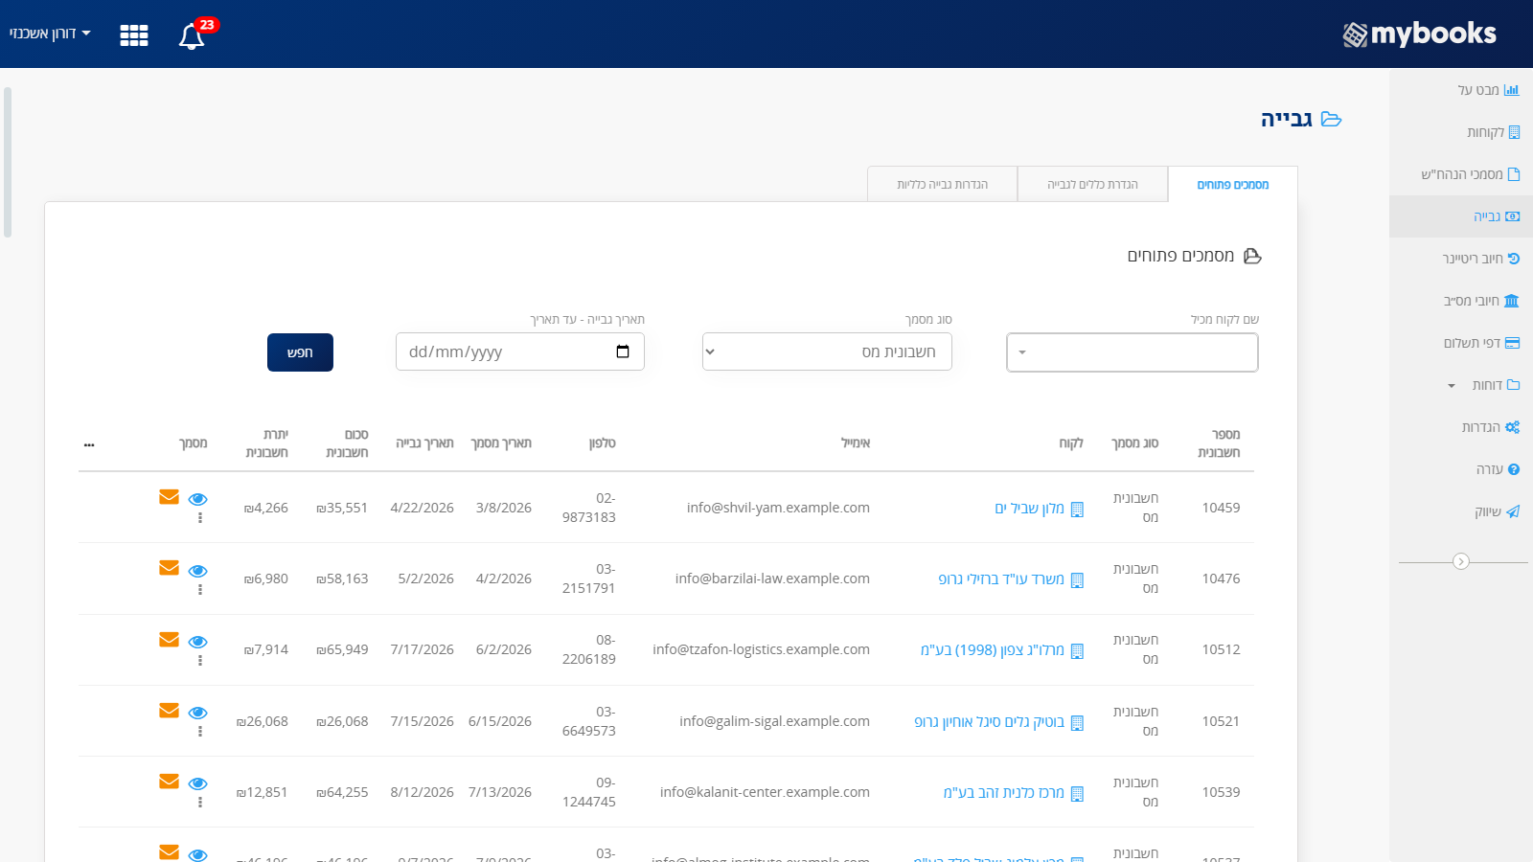This screenshot has width=1533, height=862.
Task: View document with eye icon for 10459
Action: tap(198, 499)
